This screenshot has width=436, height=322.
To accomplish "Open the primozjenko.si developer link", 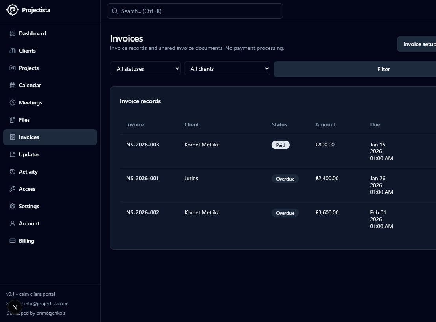I will coord(51,313).
